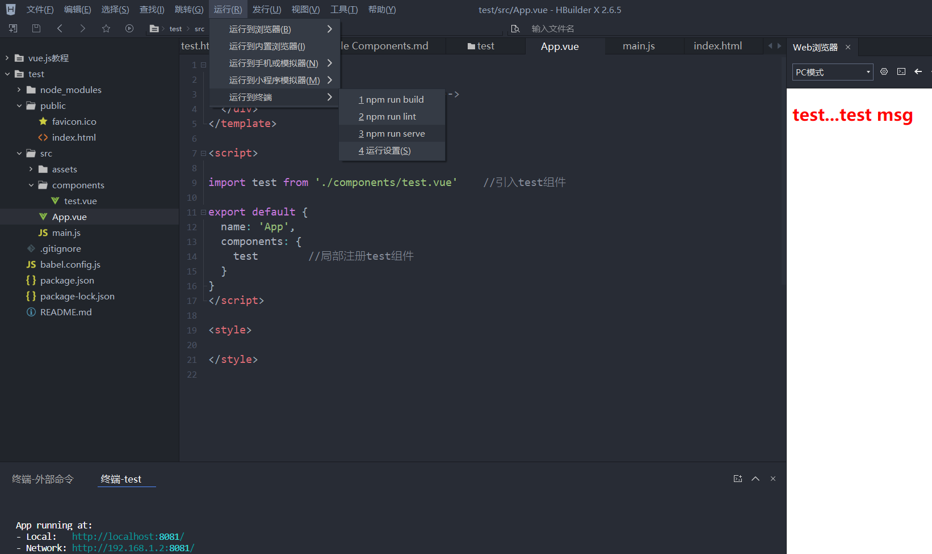The height and width of the screenshot is (554, 932).
Task: Click the src breadcrumb segment
Action: coord(199,29)
